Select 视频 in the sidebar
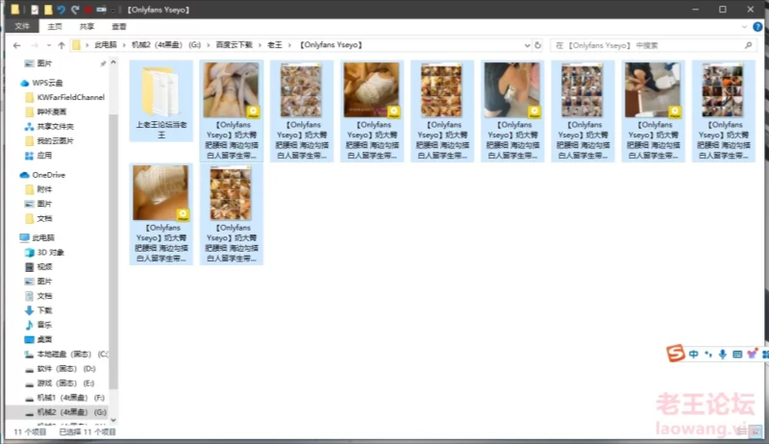769x444 pixels. (44, 266)
